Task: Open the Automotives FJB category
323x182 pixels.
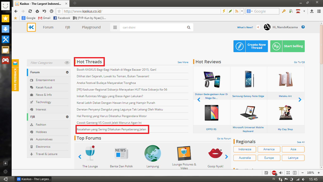Action: [44, 139]
